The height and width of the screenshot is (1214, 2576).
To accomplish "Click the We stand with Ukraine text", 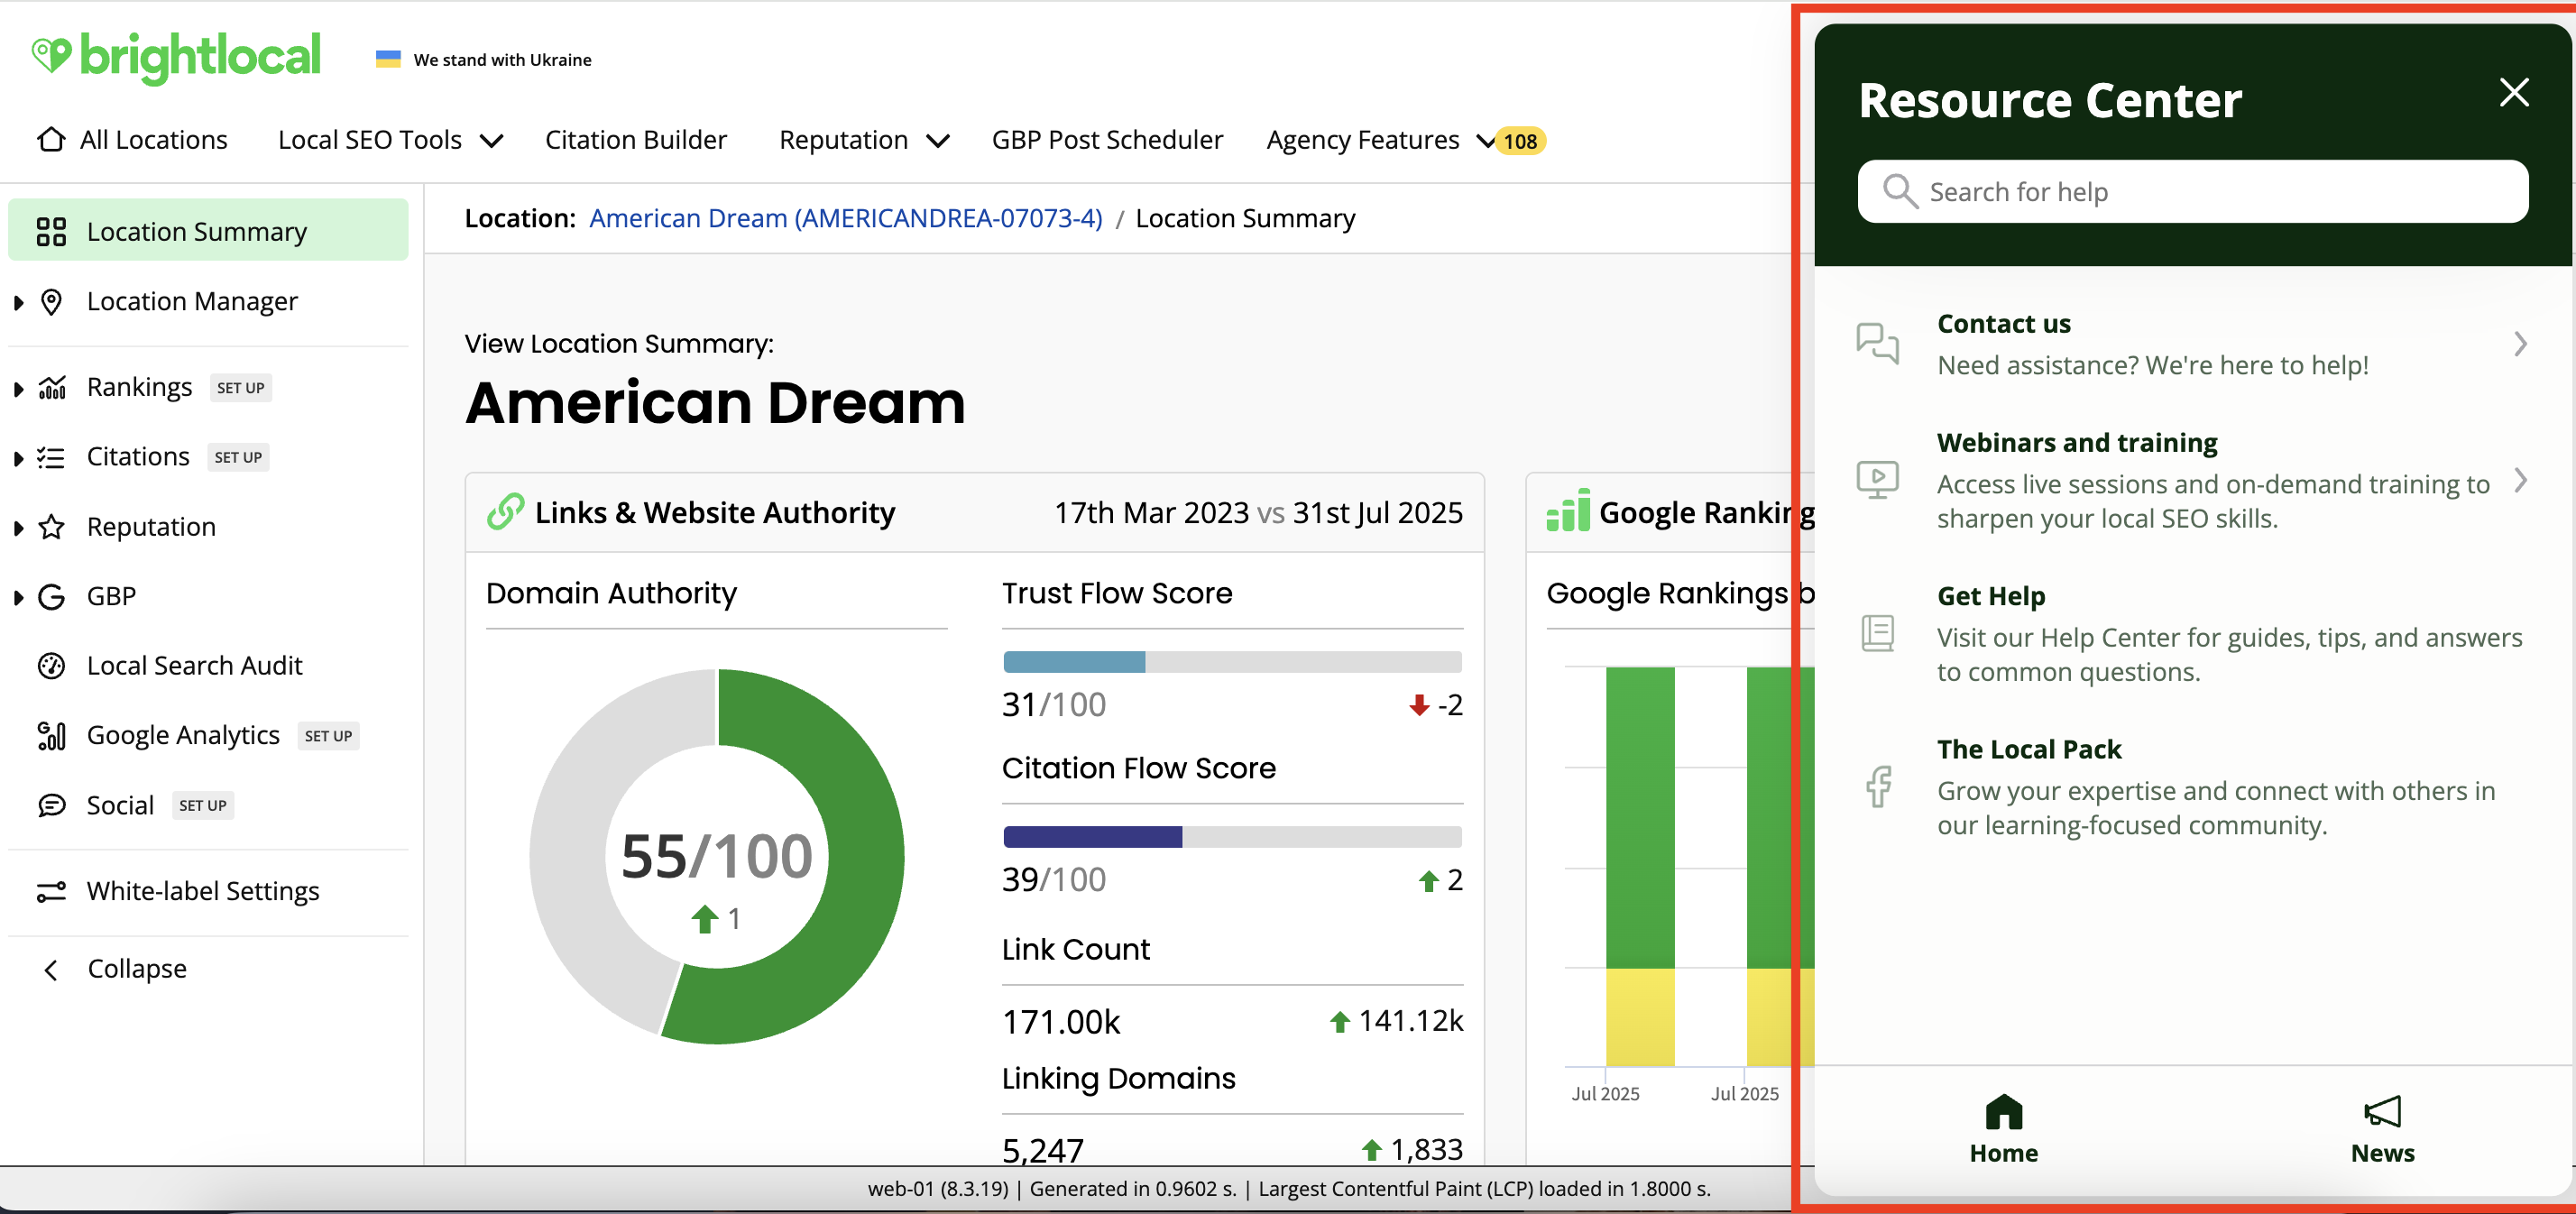I will [503, 59].
